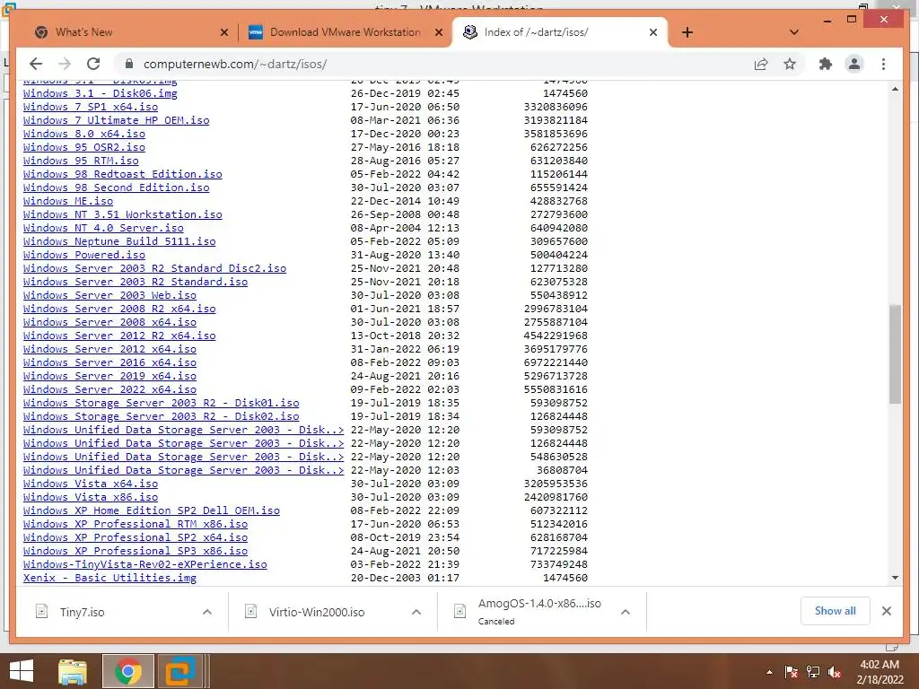Click Windows Neptune Build 5111.iso
The image size is (919, 689).
point(119,241)
